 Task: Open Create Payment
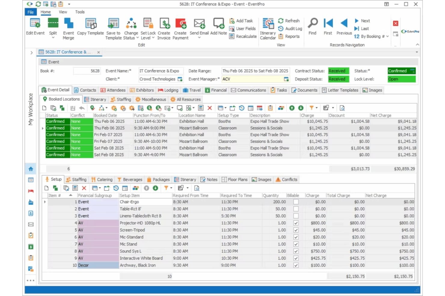point(180,29)
